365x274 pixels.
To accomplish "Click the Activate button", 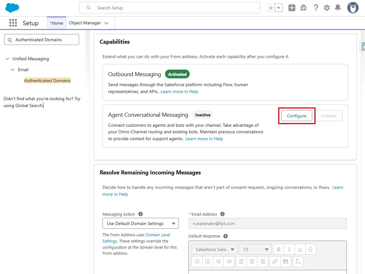I will 328,116.
